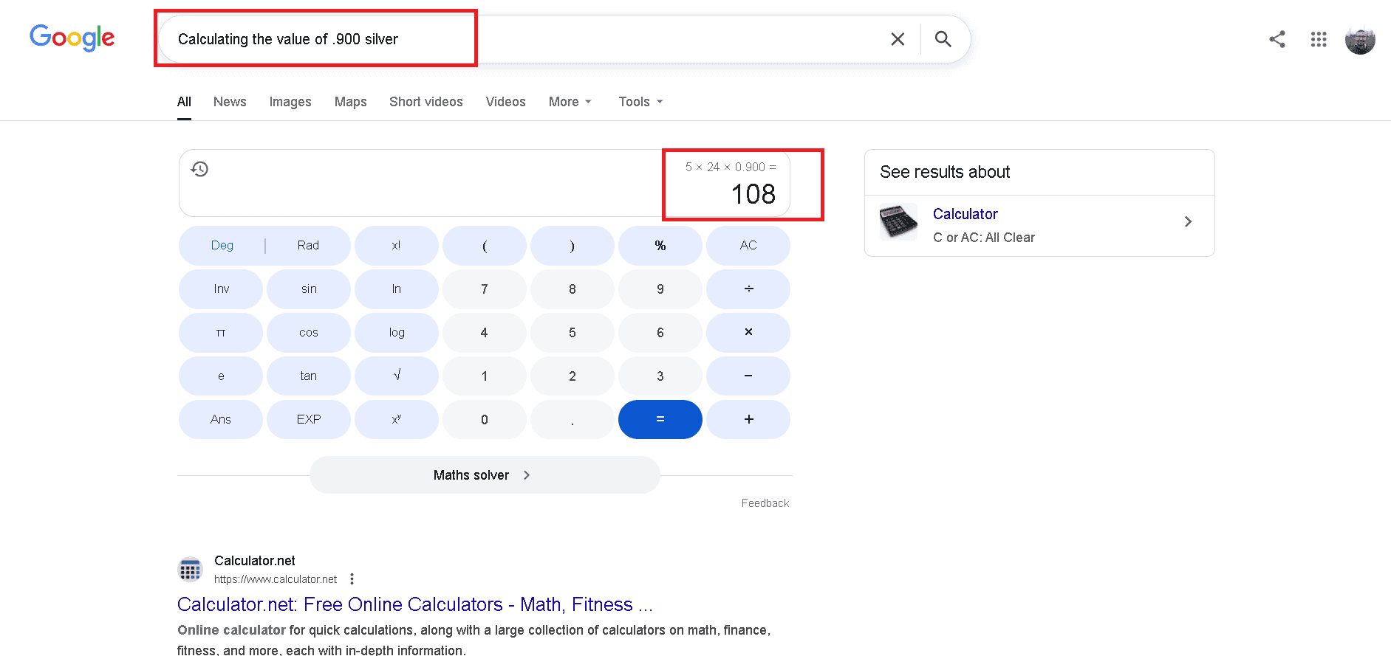The height and width of the screenshot is (656, 1391).
Task: Switch calculator to Rad mode
Action: 308,245
